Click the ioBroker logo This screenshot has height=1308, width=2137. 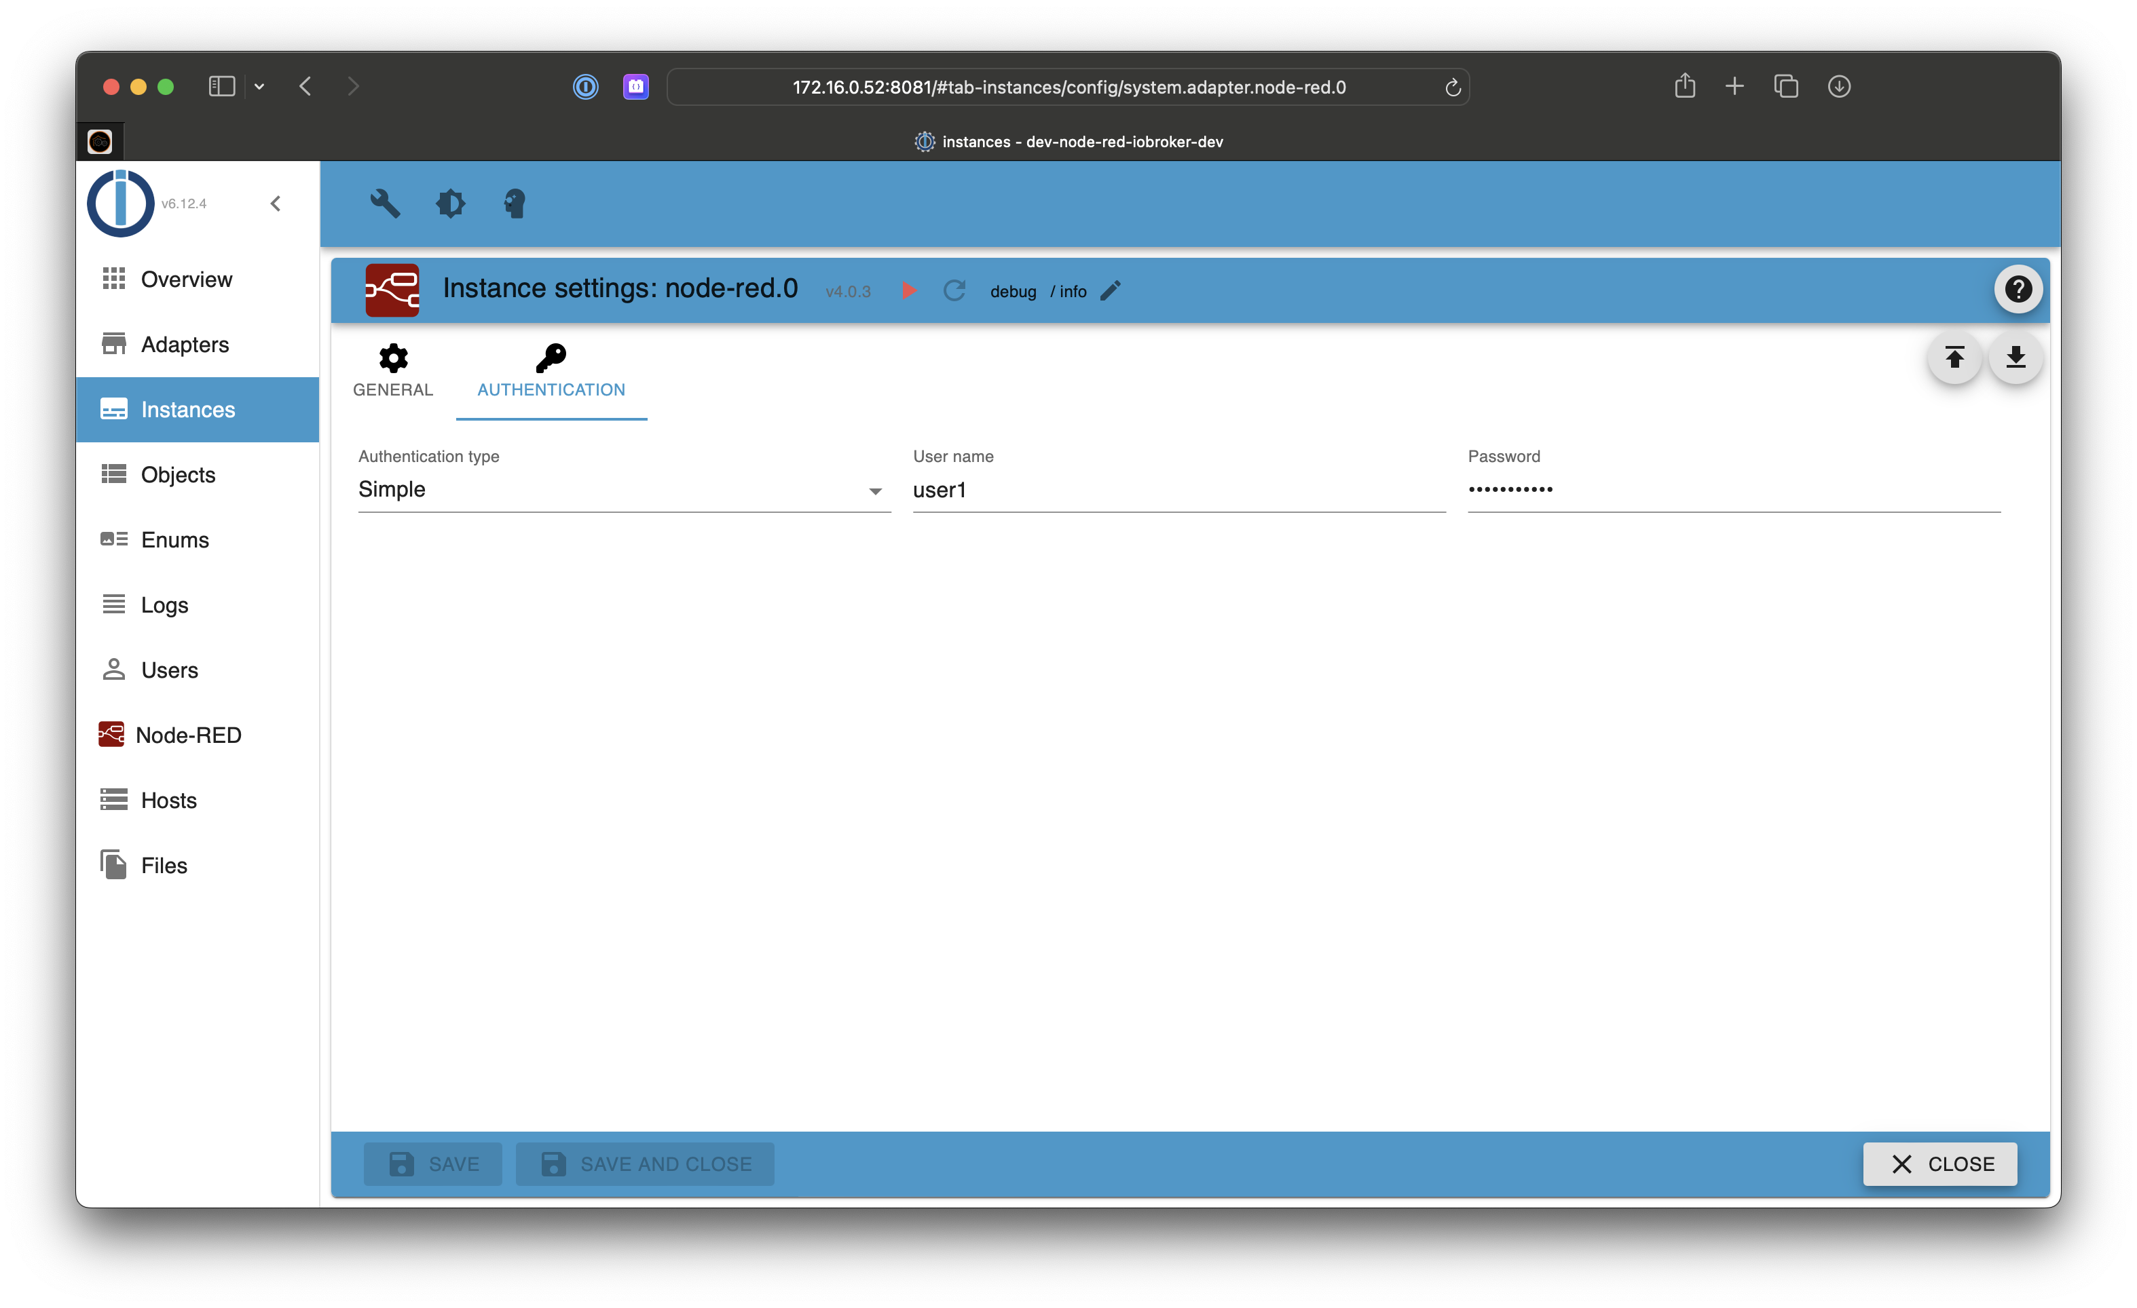click(122, 204)
